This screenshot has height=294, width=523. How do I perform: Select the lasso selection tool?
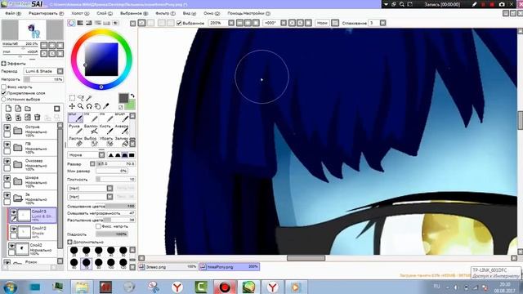pos(81,98)
